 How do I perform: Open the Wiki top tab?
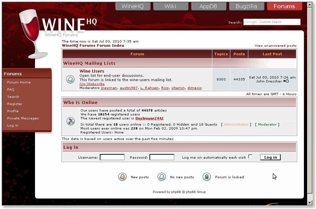pos(170,6)
